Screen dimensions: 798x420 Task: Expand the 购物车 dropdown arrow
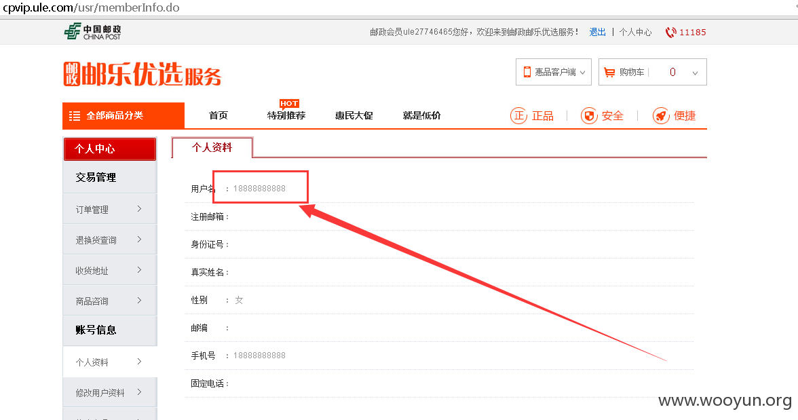695,73
